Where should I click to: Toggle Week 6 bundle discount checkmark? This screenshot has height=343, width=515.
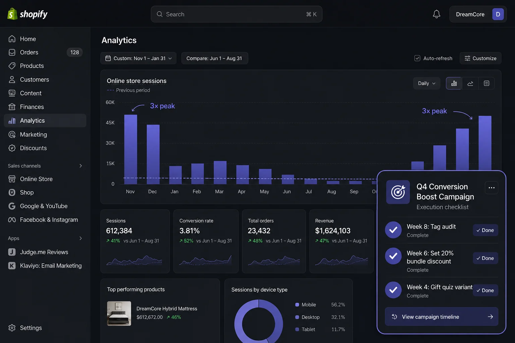point(393,256)
